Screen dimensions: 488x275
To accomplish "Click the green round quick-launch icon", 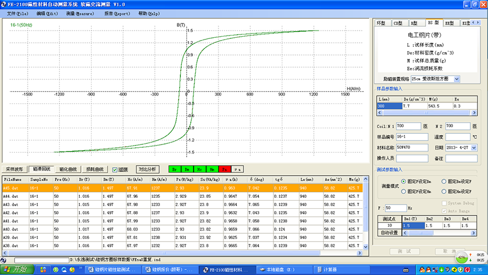I will coord(55,269).
